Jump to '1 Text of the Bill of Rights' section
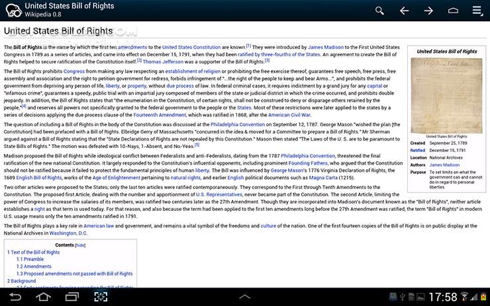 (x=34, y=252)
